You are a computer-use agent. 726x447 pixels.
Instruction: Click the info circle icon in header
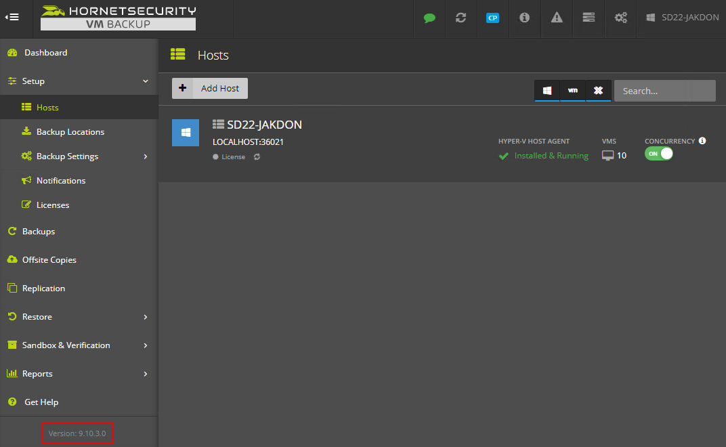tap(524, 18)
